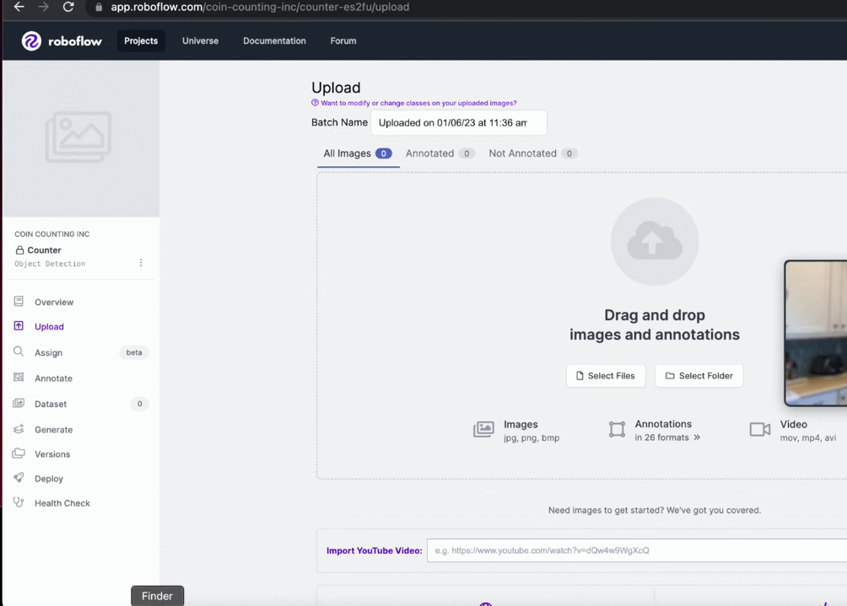Open the Universe menu item
This screenshot has width=847, height=606.
[201, 41]
